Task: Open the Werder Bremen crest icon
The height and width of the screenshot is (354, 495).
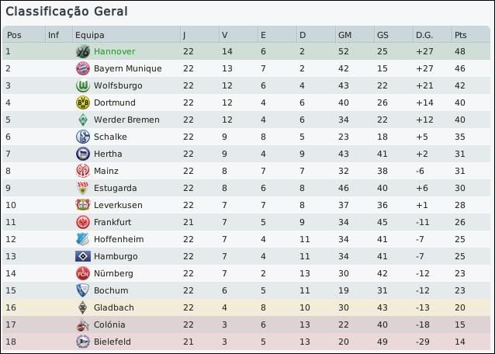Action: tap(82, 120)
